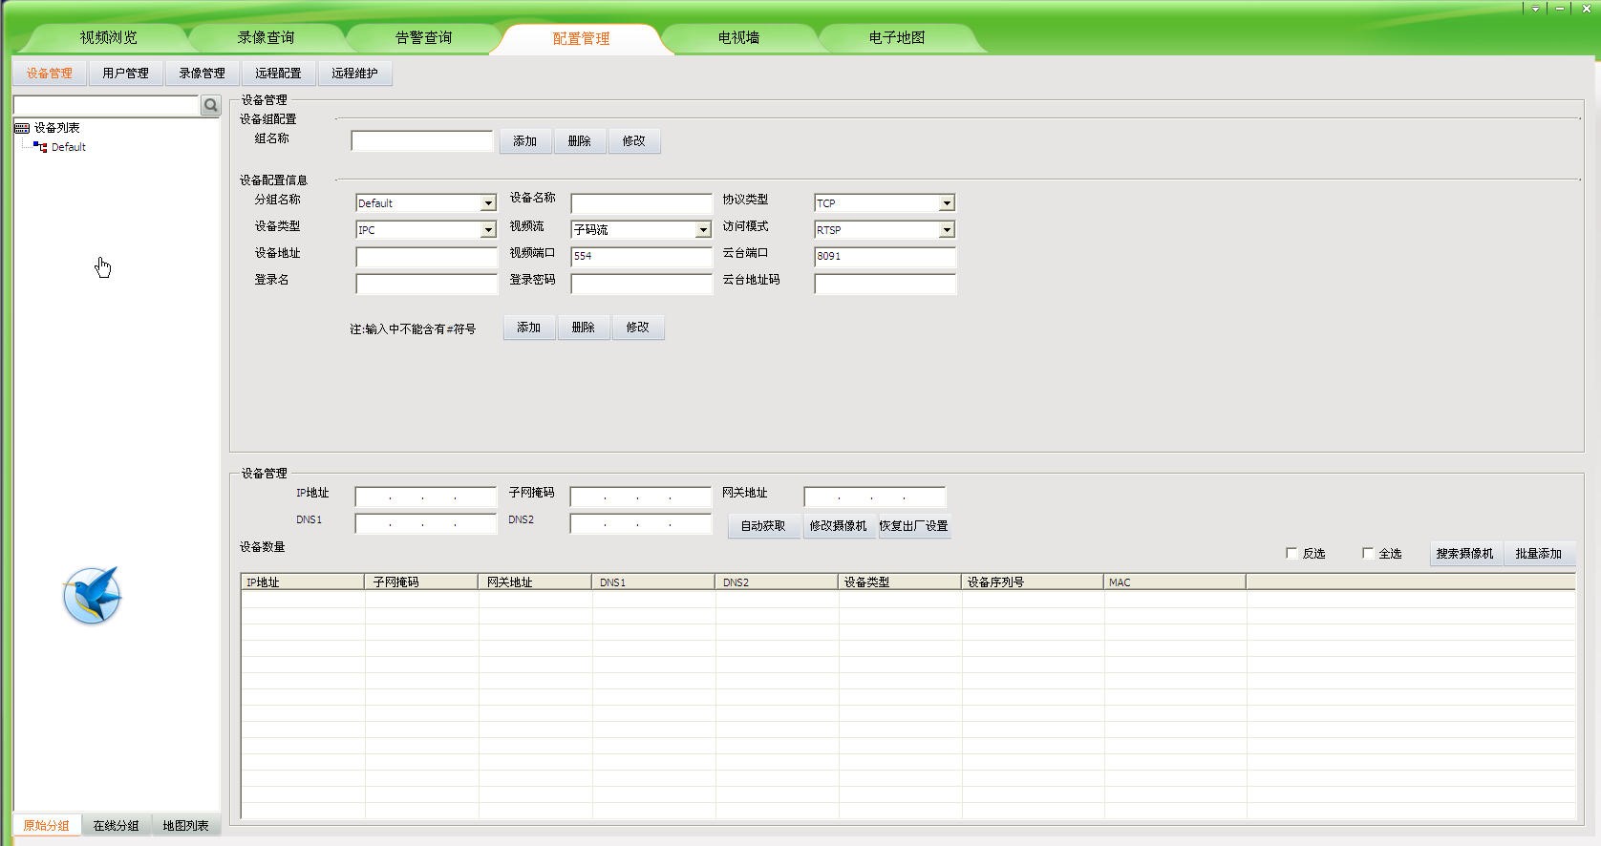Enable the 反选 checkbox
Screen dimensions: 1601x846
(x=1291, y=553)
